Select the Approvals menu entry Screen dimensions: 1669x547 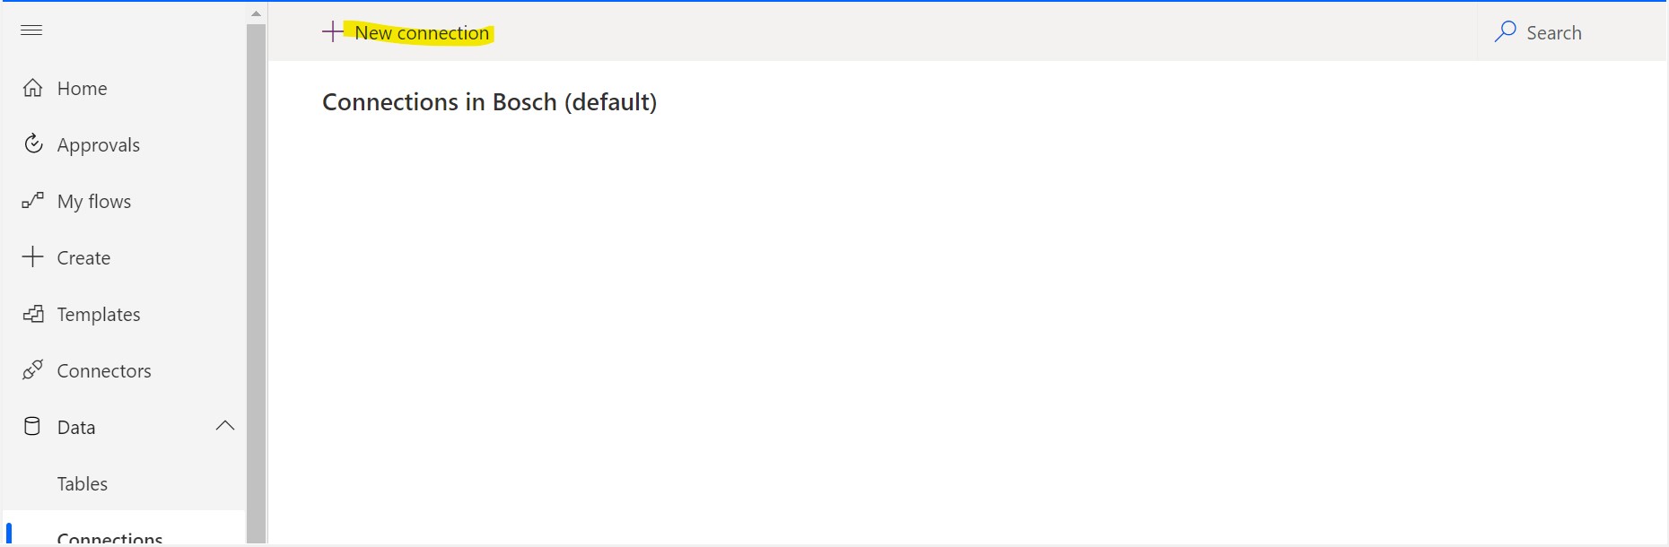tap(99, 143)
